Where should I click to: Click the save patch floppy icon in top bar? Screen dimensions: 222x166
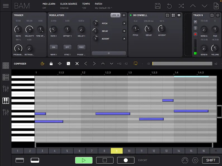tap(158, 6)
